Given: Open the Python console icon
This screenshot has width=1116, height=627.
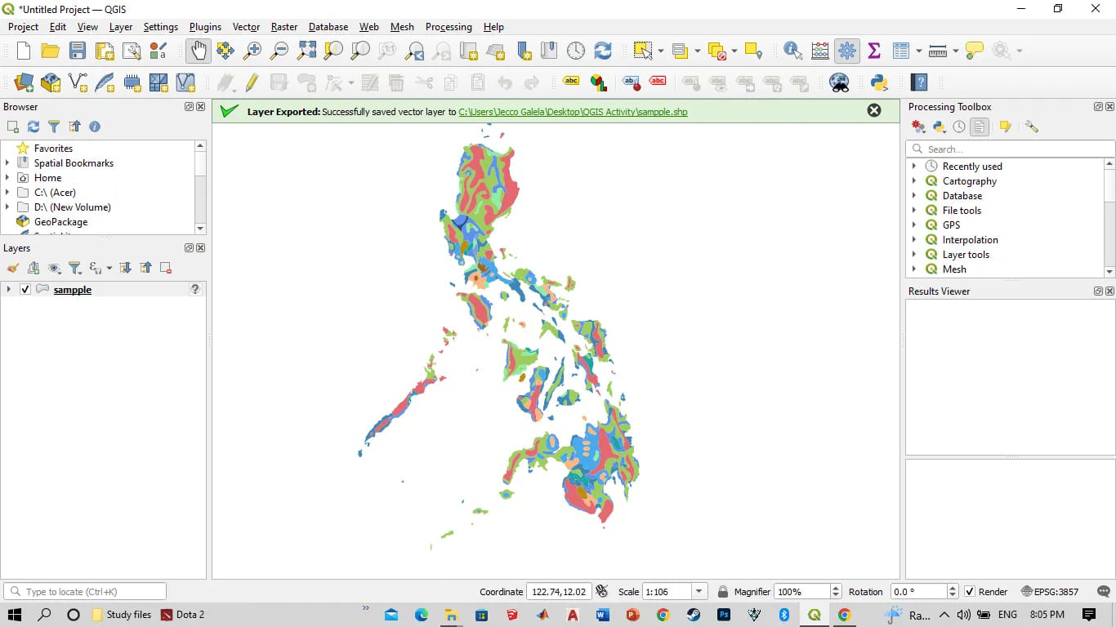Looking at the screenshot, I should tap(879, 82).
